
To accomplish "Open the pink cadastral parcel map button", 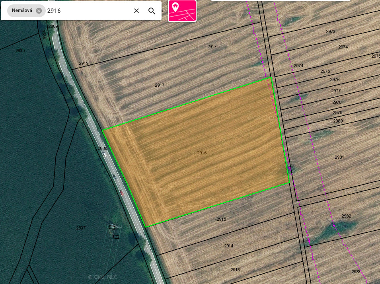I will (x=182, y=11).
